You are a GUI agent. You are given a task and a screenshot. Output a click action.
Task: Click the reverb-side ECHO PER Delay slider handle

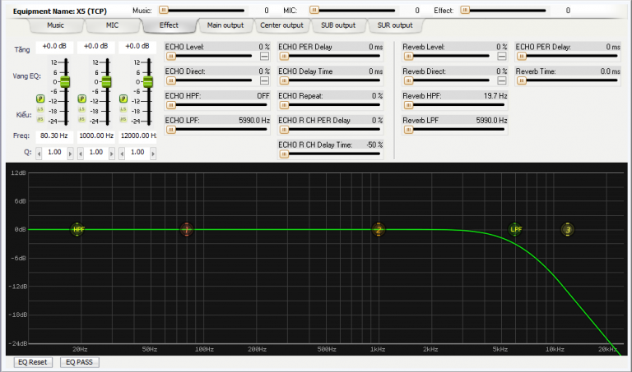click(x=522, y=56)
